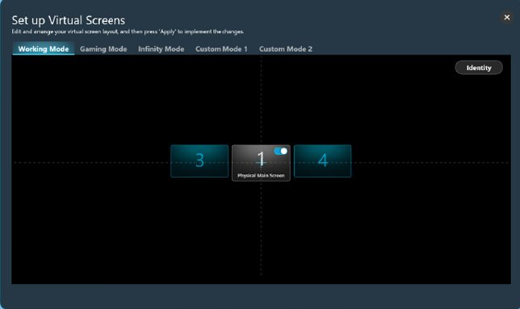This screenshot has height=309, width=520.
Task: Open the Custom Mode 2 tab
Action: pyautogui.click(x=286, y=48)
